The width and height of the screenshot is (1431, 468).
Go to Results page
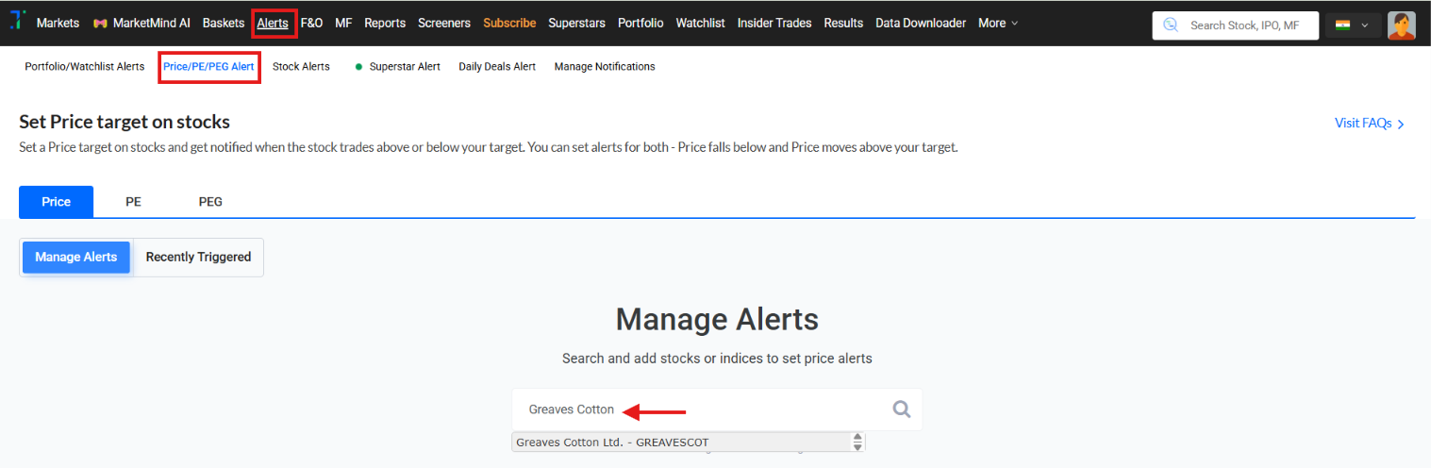click(843, 24)
